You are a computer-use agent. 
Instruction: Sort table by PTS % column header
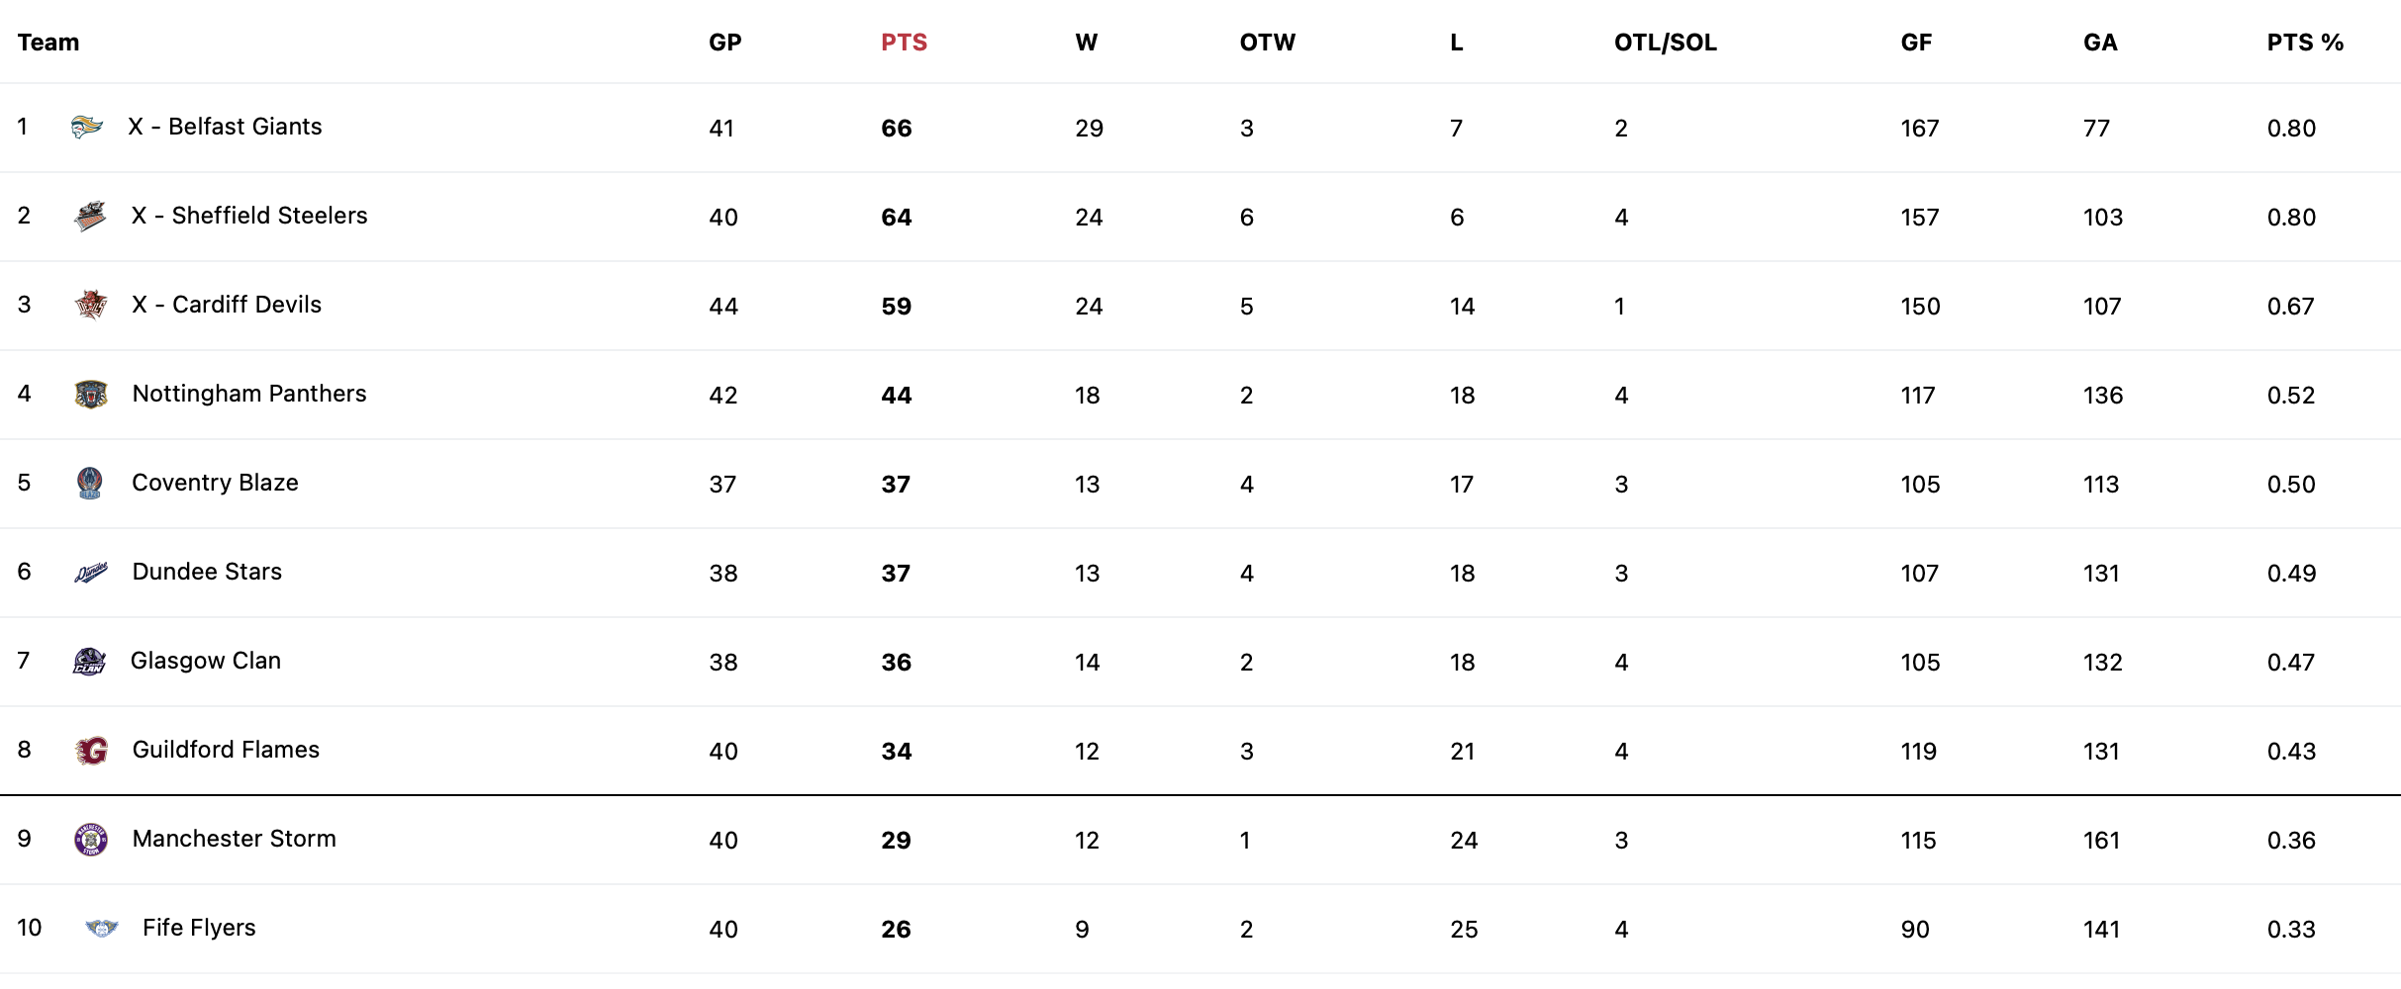[2305, 43]
